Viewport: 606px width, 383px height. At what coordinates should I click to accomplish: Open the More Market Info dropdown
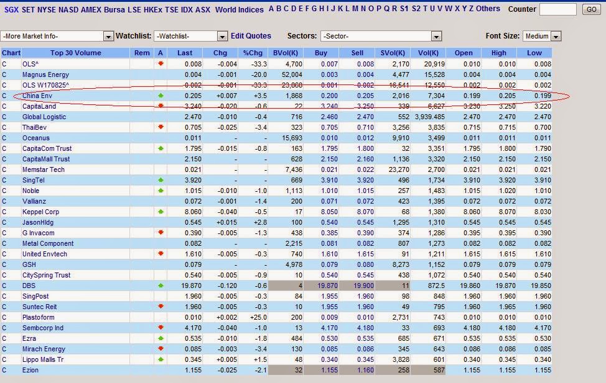57,36
